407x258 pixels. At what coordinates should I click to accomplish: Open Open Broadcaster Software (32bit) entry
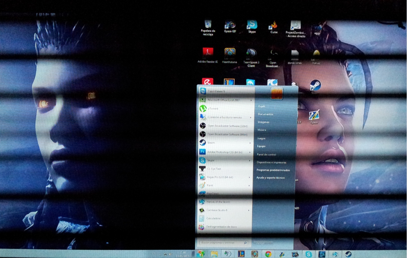[226, 126]
